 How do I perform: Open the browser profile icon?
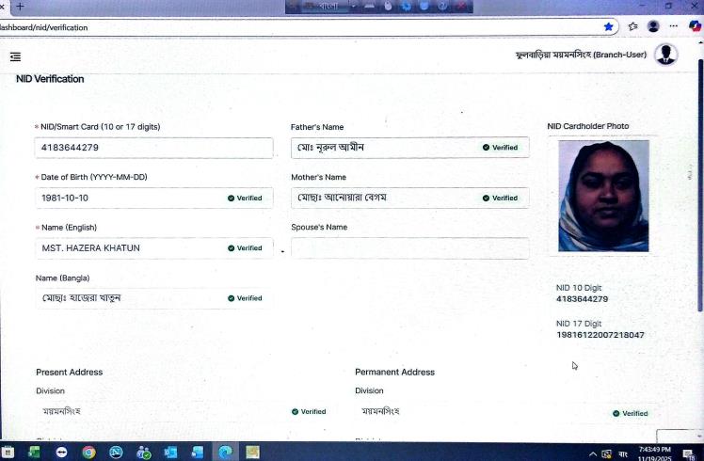coord(653,27)
